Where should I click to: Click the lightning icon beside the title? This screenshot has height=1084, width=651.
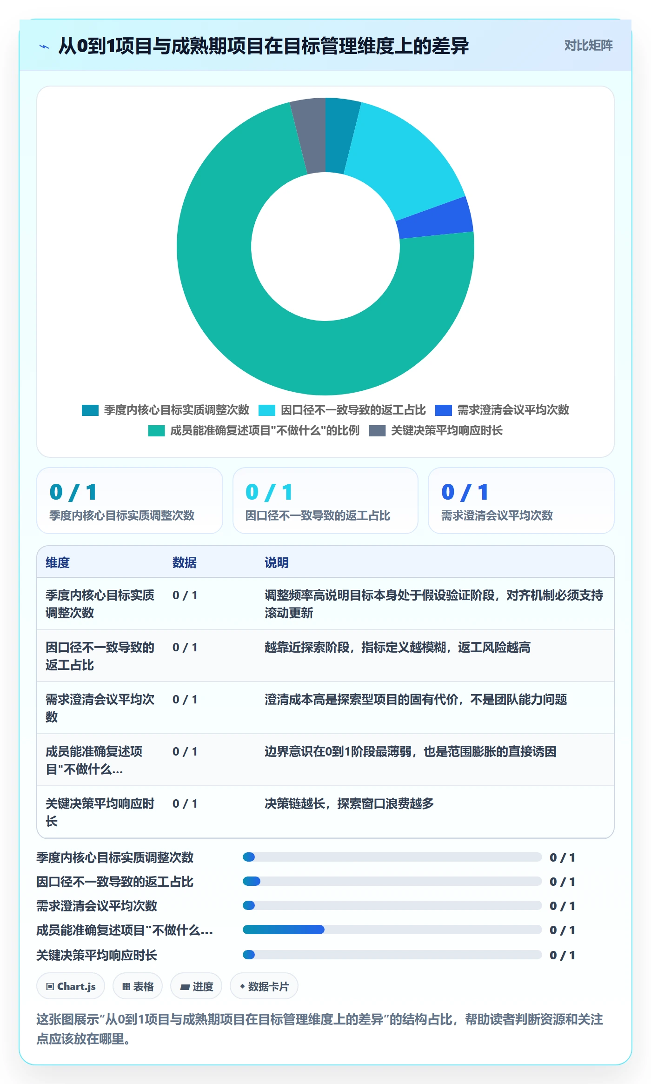point(44,46)
